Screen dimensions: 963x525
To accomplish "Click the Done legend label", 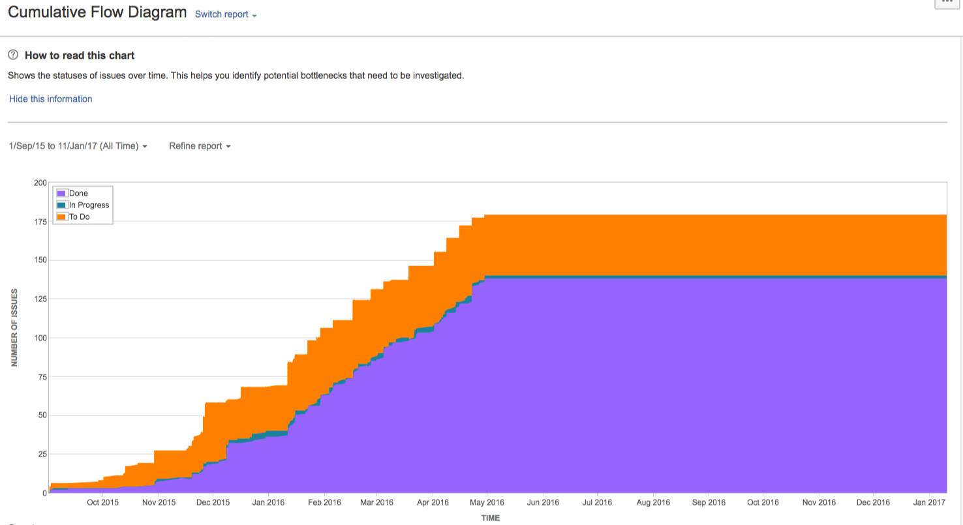I will tap(78, 193).
